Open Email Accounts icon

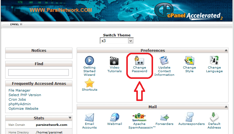[89, 117]
